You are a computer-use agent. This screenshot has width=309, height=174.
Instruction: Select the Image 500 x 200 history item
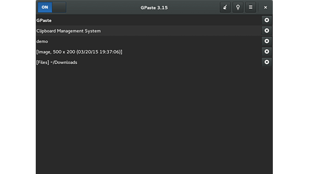tap(79, 52)
